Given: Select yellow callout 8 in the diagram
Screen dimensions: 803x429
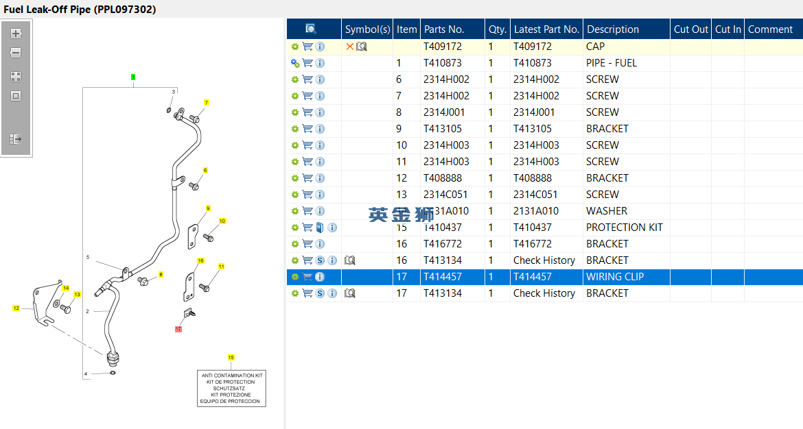Looking at the screenshot, I should pos(161,275).
